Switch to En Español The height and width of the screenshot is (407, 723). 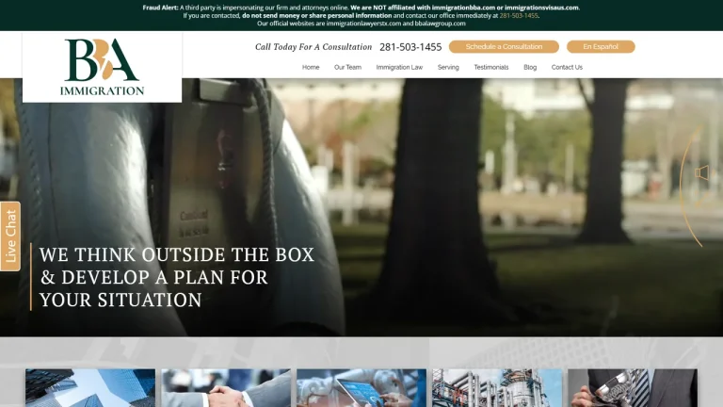[601, 46]
